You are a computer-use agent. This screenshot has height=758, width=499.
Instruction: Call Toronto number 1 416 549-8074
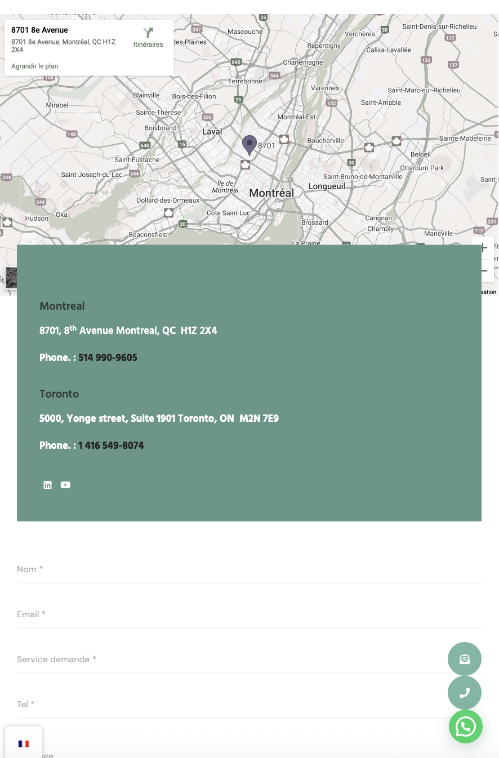point(111,445)
